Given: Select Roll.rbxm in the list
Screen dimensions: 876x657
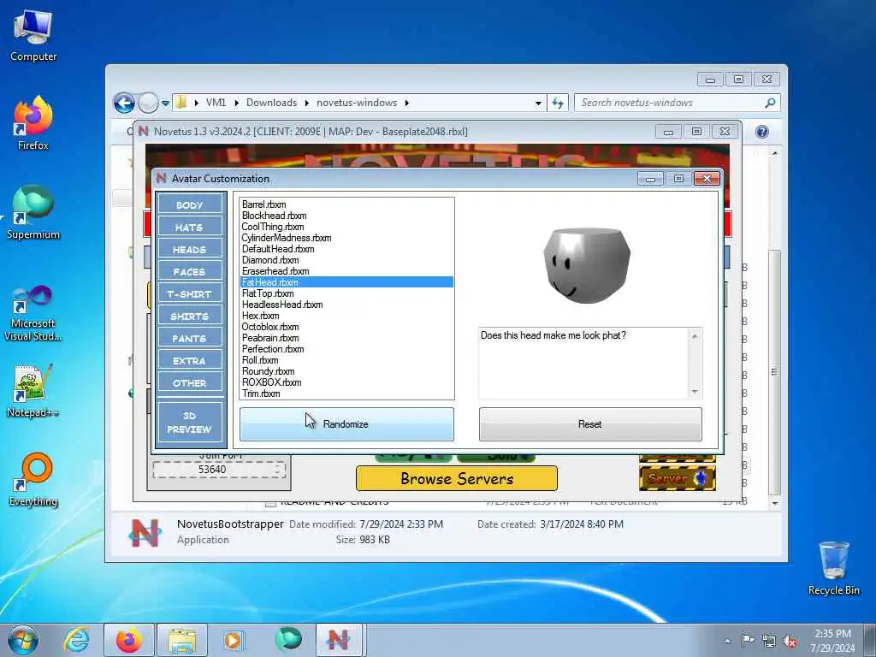Looking at the screenshot, I should [346, 360].
